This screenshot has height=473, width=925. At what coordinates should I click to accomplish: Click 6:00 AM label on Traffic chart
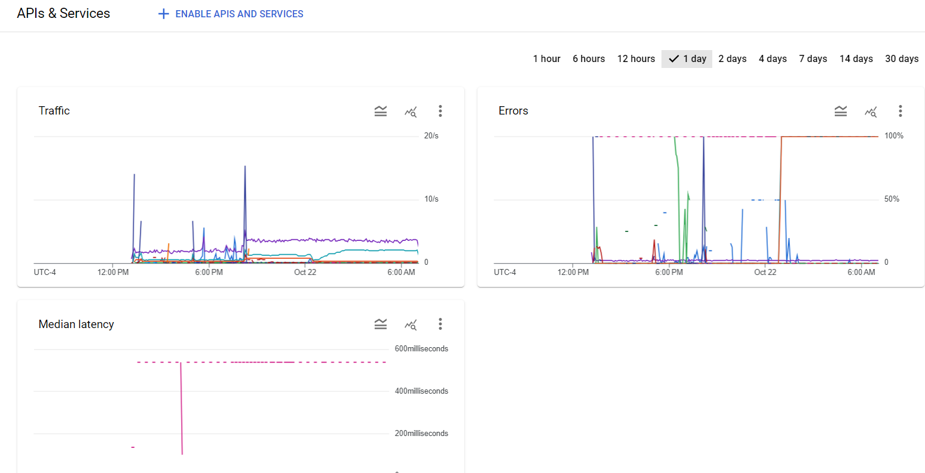pyautogui.click(x=401, y=272)
